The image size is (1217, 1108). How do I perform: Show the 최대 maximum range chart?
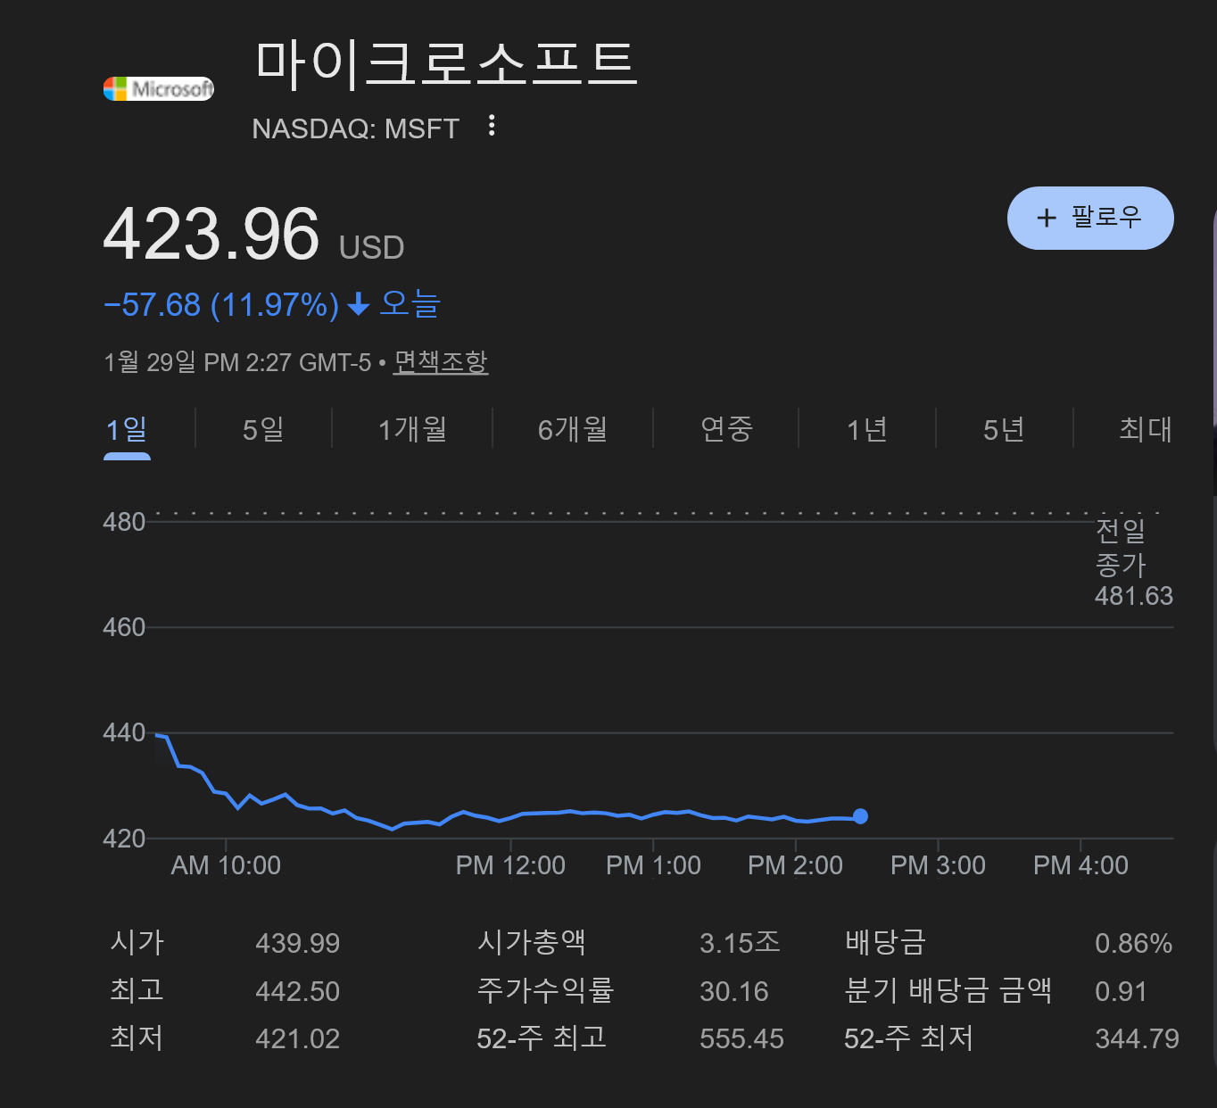[x=1145, y=430]
